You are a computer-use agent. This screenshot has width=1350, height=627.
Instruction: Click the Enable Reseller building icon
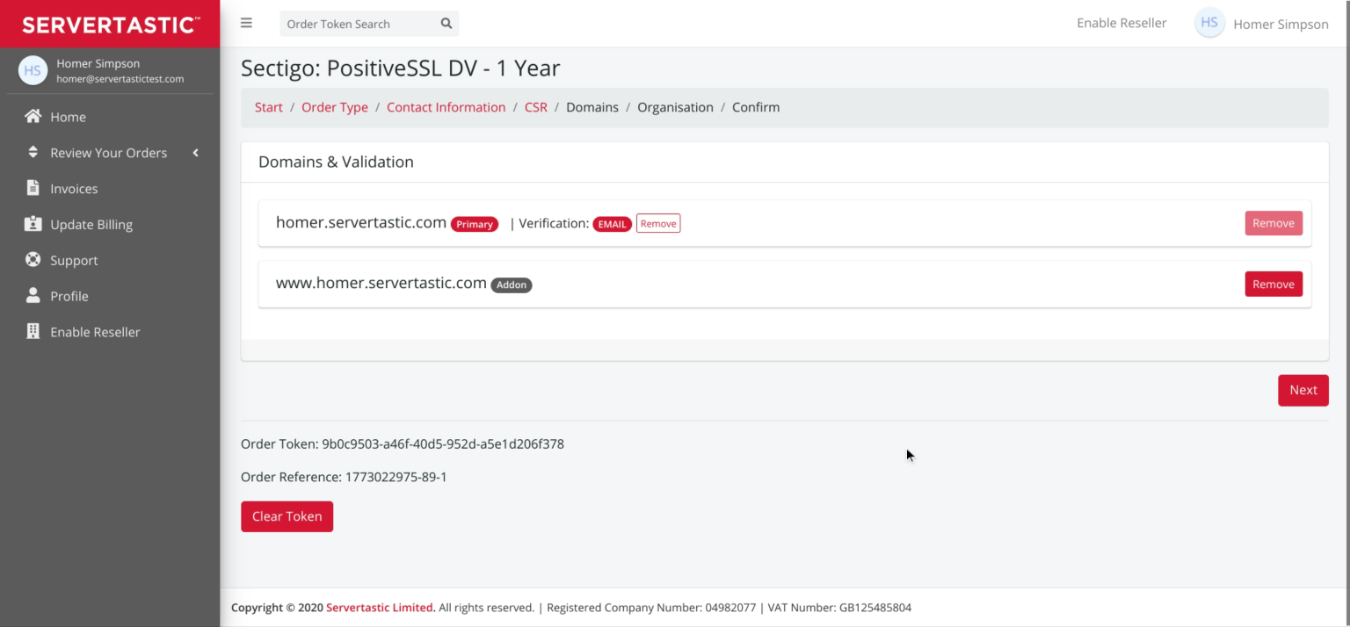33,332
